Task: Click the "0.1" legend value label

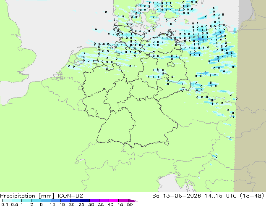Action: (x=5, y=204)
